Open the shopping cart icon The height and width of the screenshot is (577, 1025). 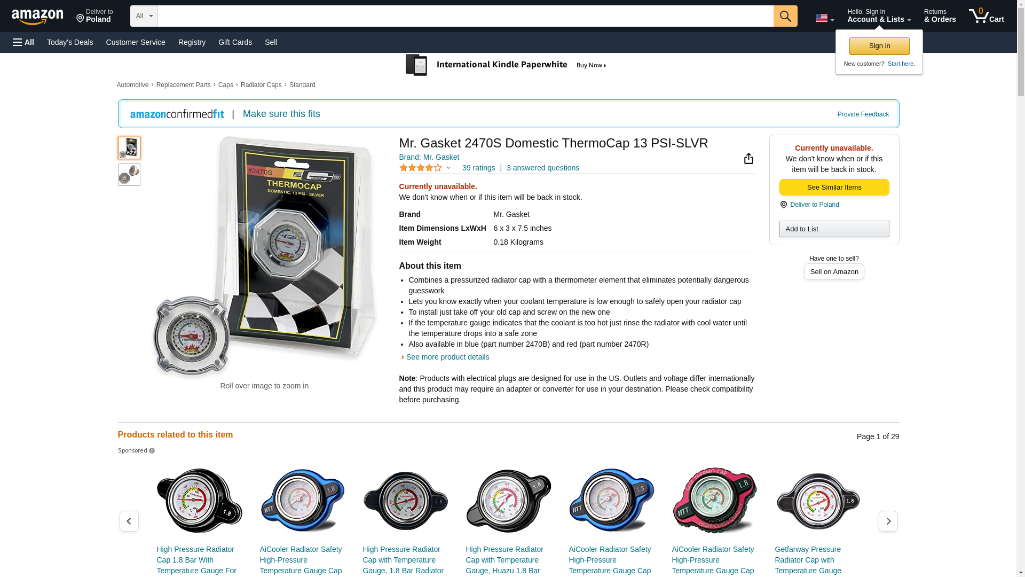(987, 16)
